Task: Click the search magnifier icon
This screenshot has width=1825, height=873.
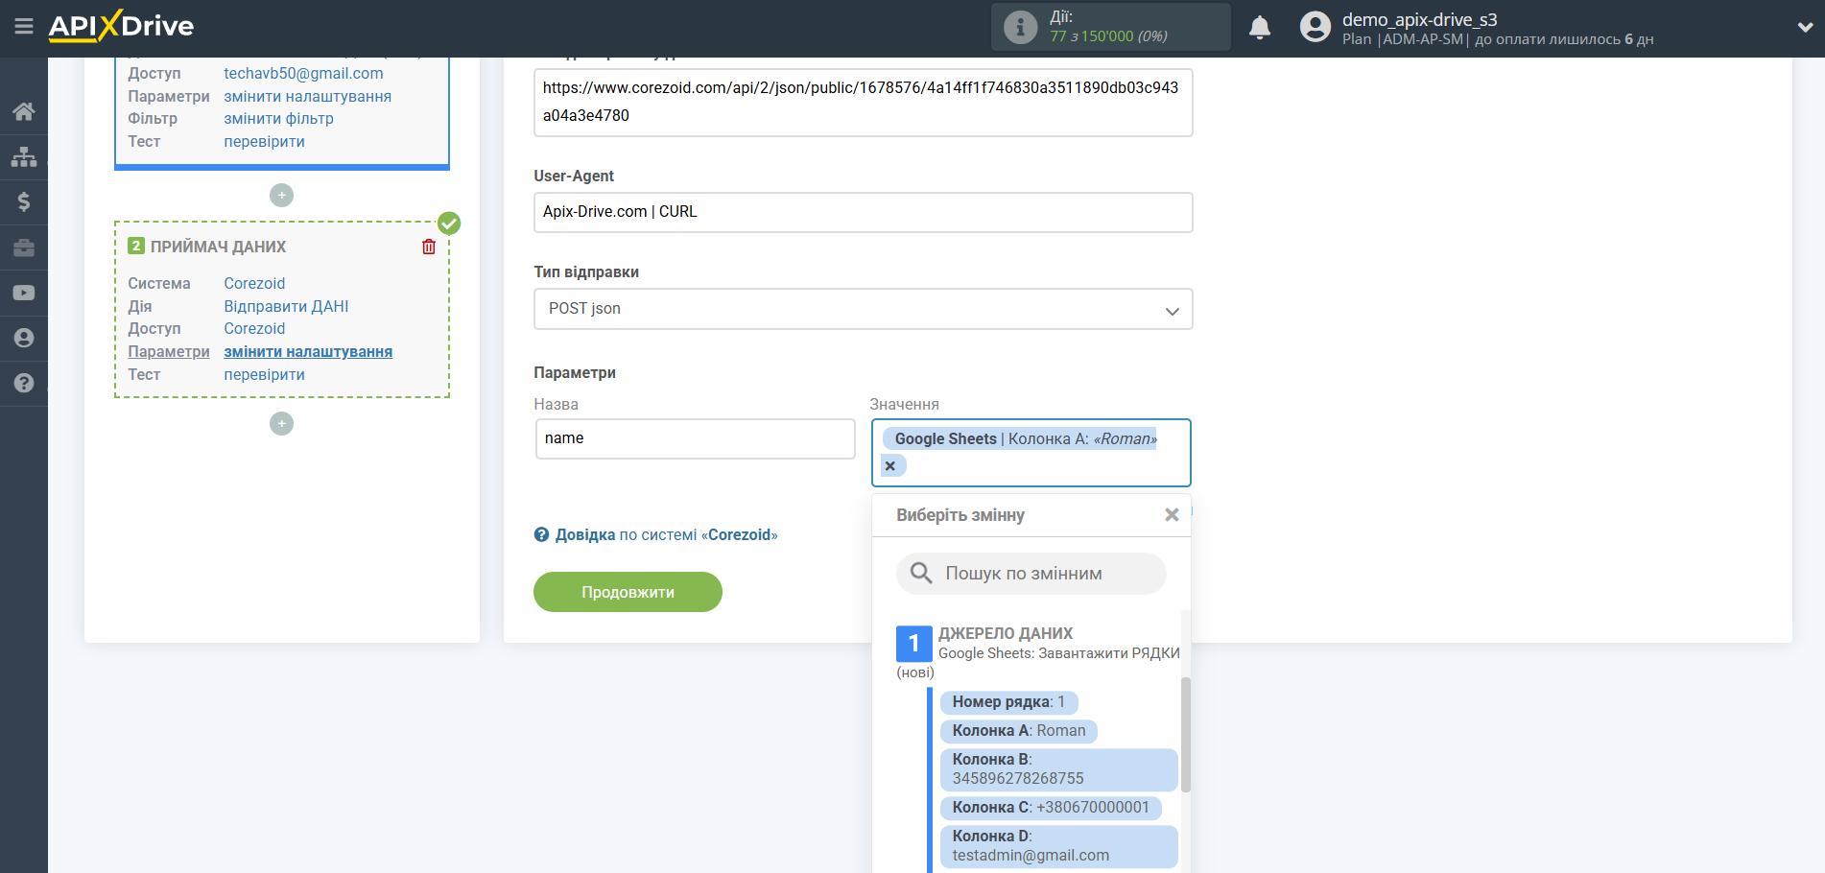Action: [x=921, y=573]
